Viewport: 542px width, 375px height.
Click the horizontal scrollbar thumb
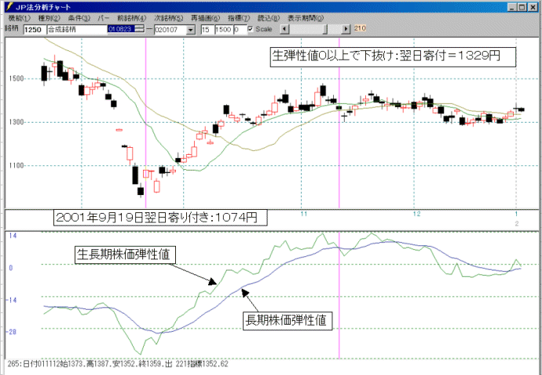(x=325, y=29)
